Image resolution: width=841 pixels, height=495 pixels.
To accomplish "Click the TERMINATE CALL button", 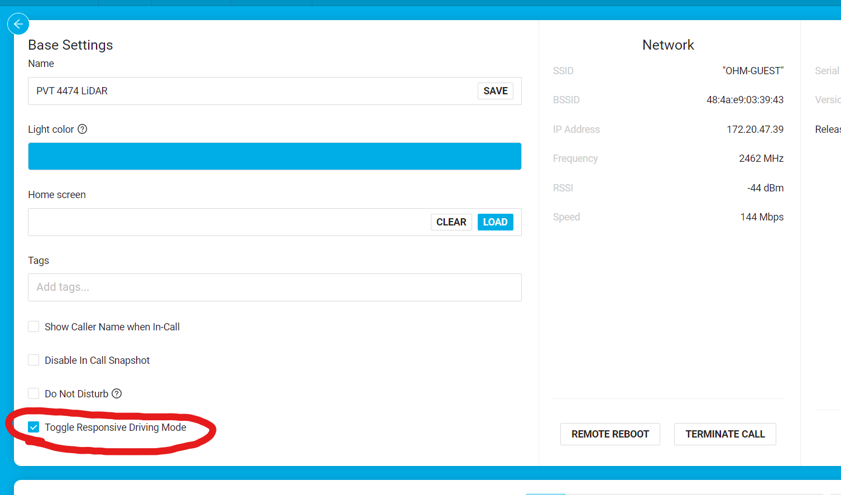I will 724,434.
